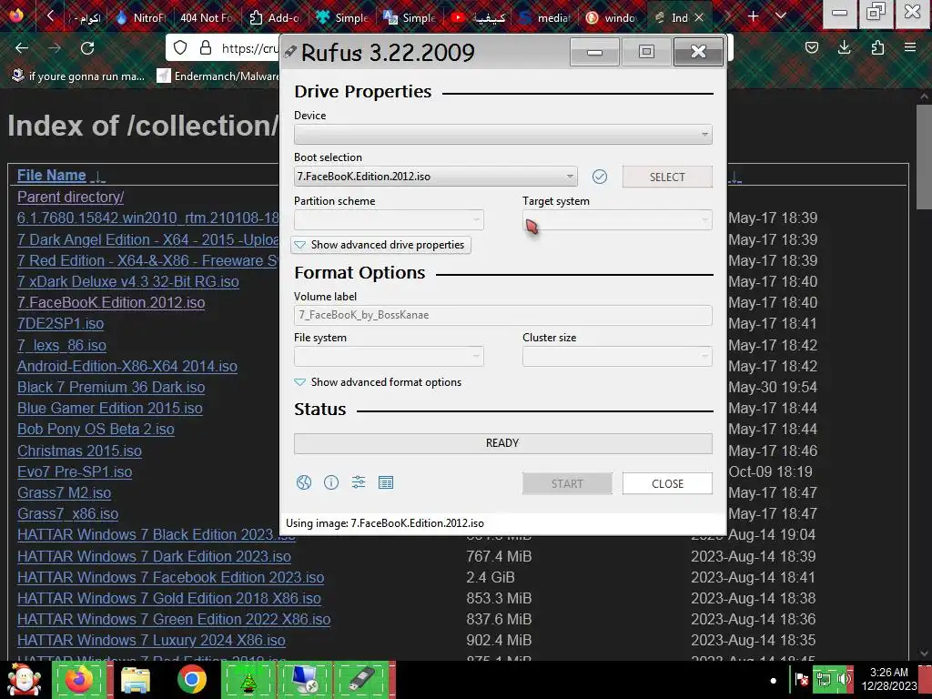This screenshot has height=699, width=932.
Task: Switch to the windo browser tab
Action: pyautogui.click(x=611, y=18)
